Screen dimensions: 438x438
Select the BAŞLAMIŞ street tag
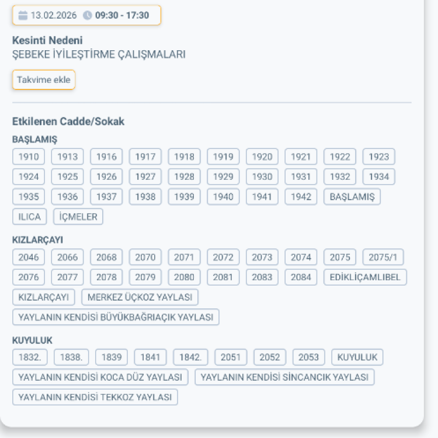[x=352, y=197]
